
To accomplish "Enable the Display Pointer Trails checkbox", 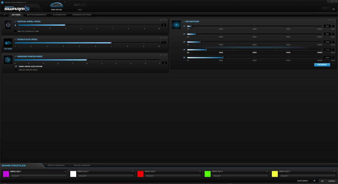I will [x=16, y=70].
